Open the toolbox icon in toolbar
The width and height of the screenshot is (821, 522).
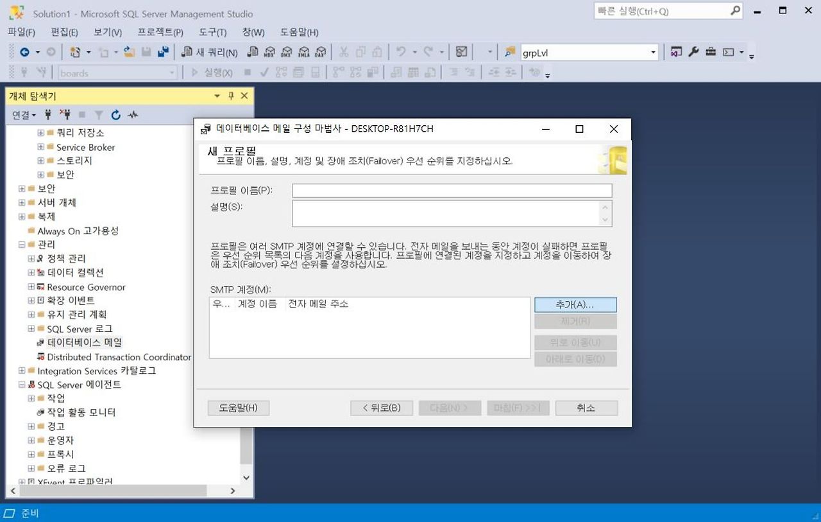(x=711, y=52)
